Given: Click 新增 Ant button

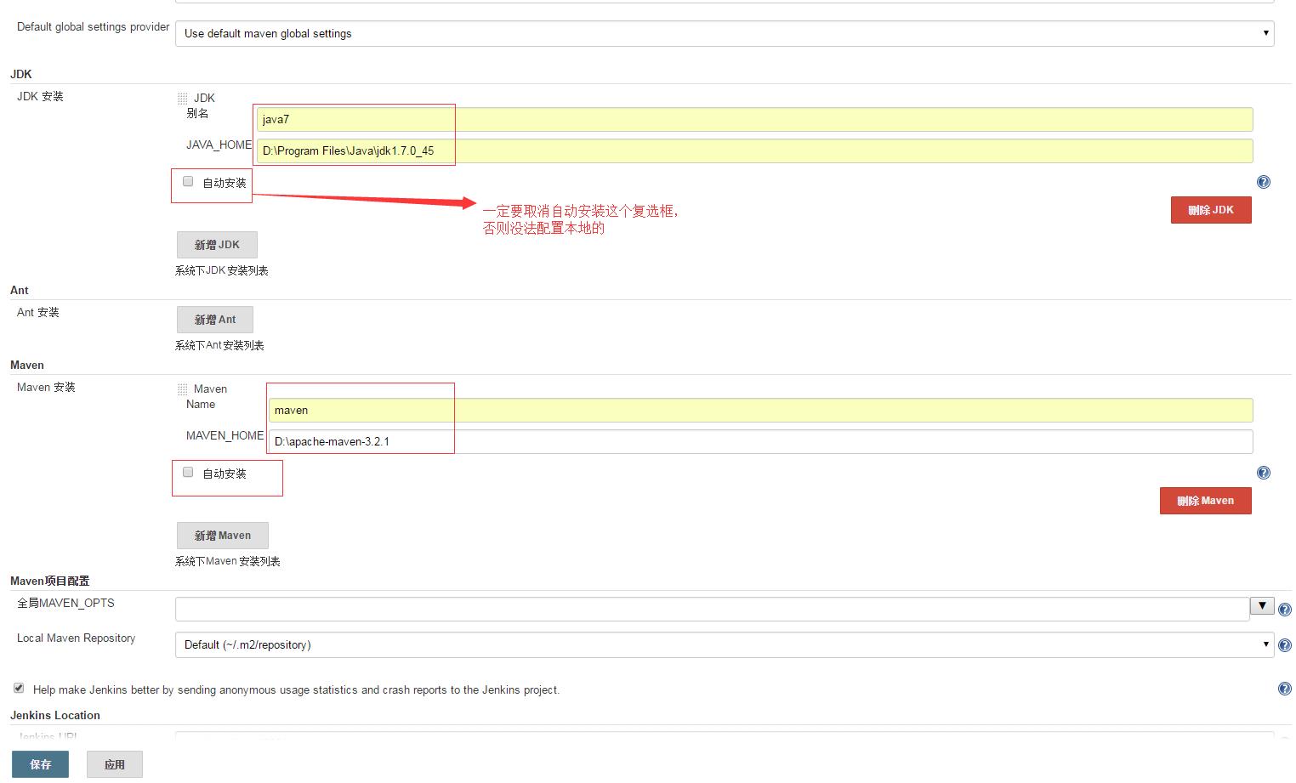Looking at the screenshot, I should [x=215, y=320].
